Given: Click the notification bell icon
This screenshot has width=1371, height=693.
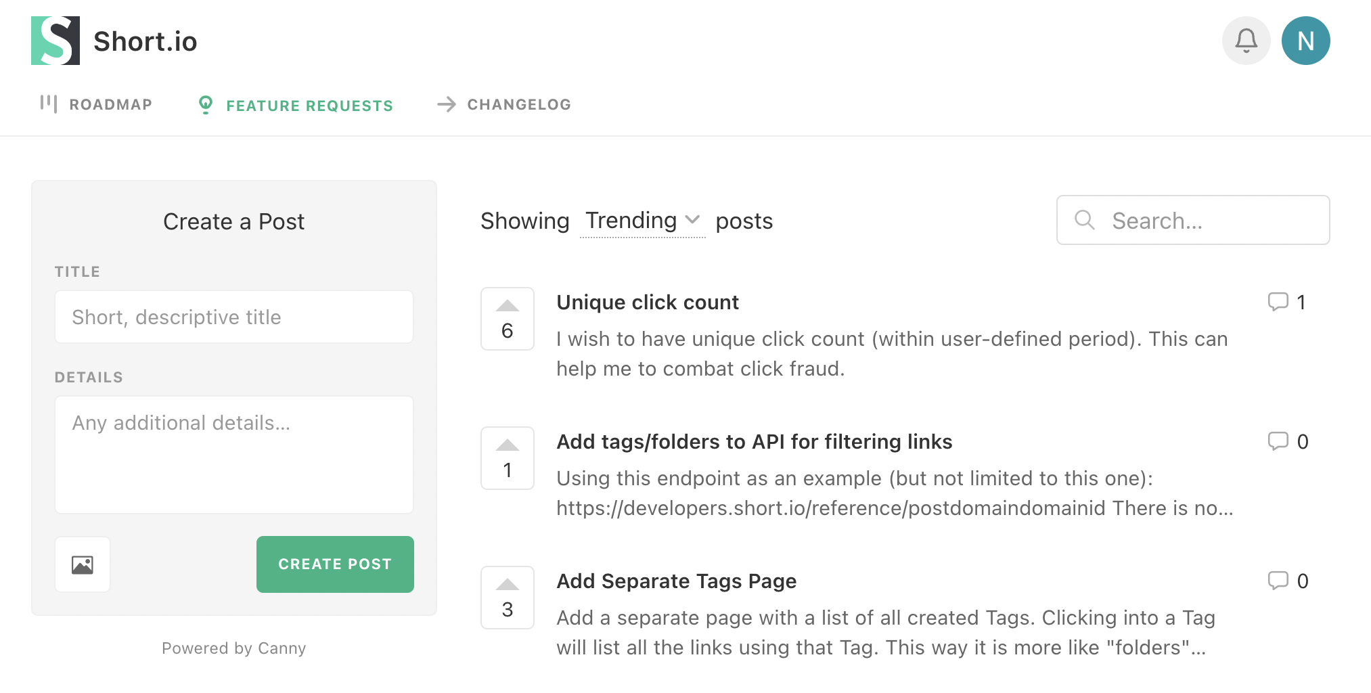Looking at the screenshot, I should click(1246, 41).
